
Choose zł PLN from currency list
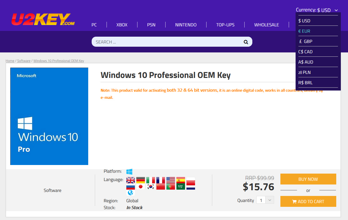click(x=318, y=72)
